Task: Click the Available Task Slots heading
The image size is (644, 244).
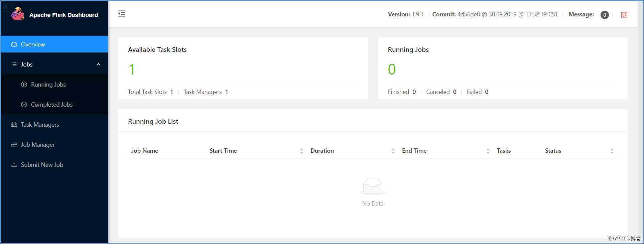Action: (157, 49)
